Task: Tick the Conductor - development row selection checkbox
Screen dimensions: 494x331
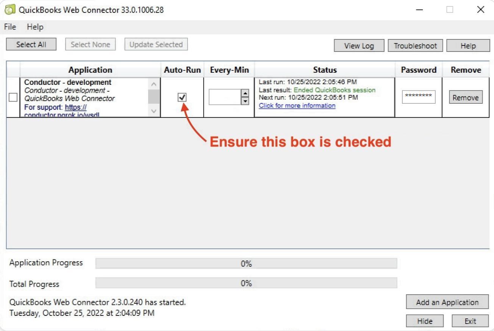Action: [x=13, y=97]
